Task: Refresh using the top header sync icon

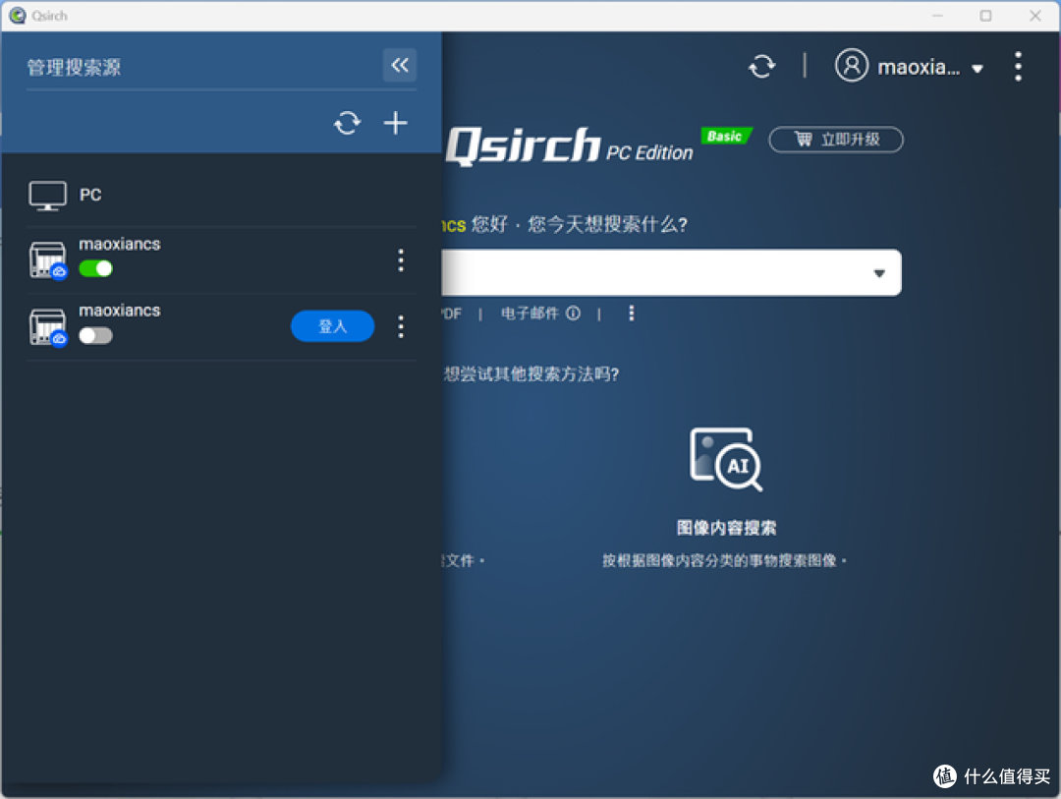Action: pos(762,67)
